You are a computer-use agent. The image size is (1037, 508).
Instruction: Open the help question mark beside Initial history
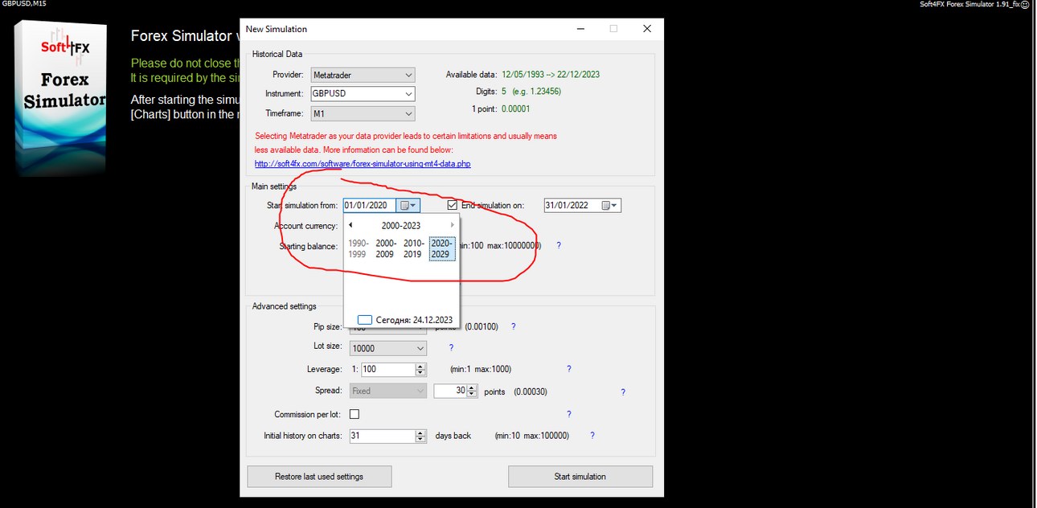click(x=592, y=436)
